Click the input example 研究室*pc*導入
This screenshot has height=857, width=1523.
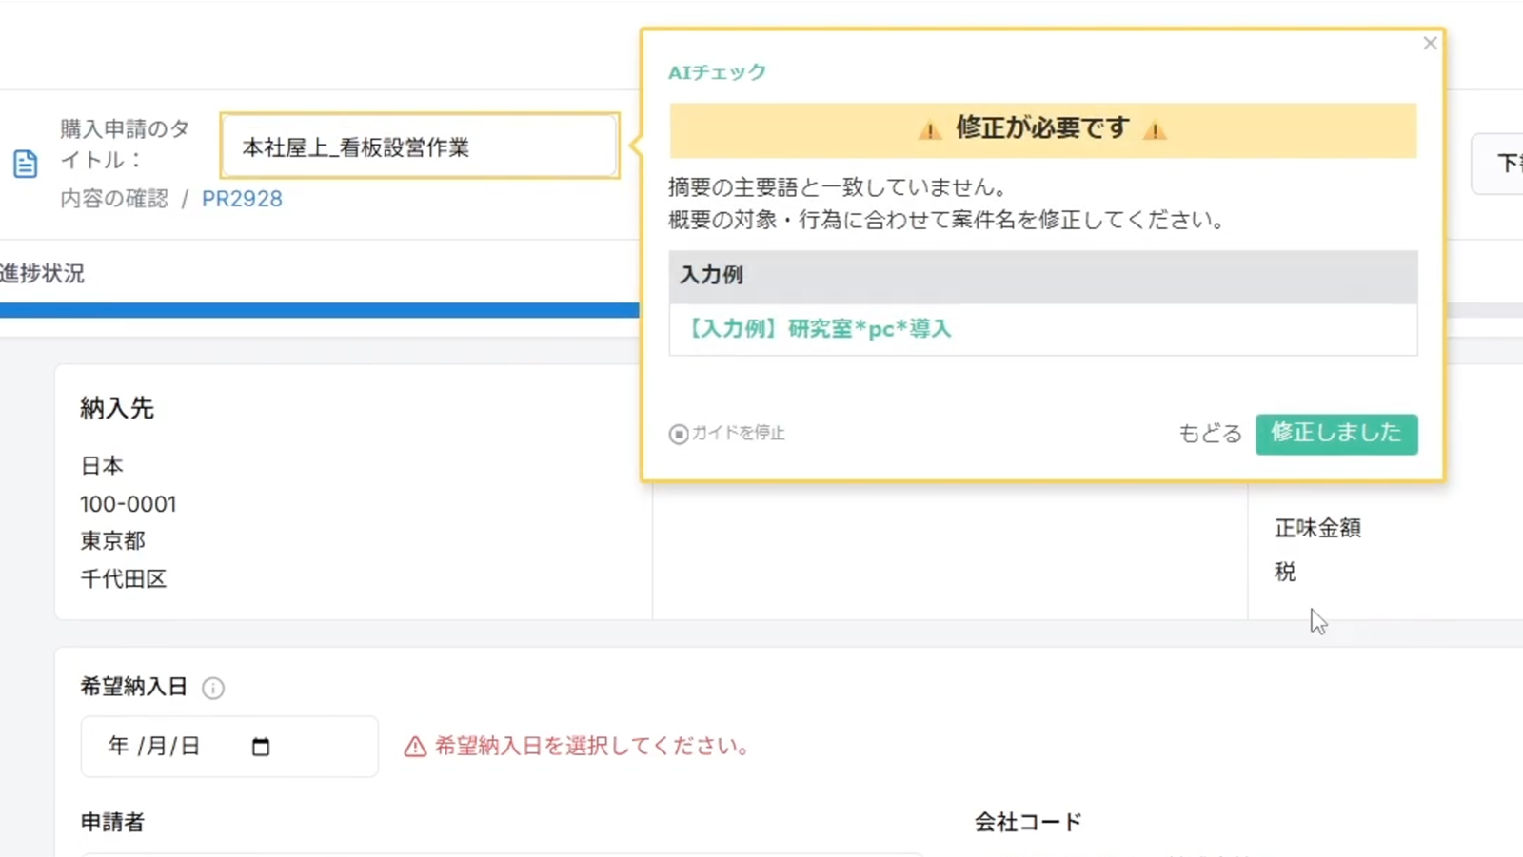point(820,329)
